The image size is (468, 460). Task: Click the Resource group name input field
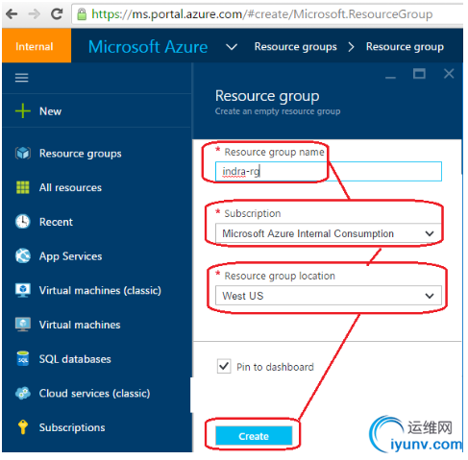tap(329, 171)
